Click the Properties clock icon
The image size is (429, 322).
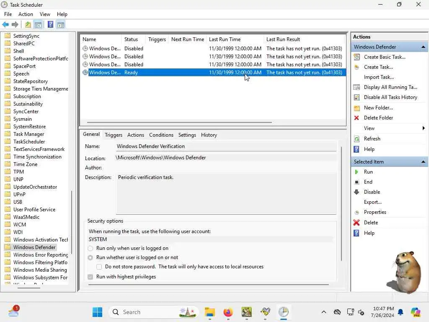[357, 213]
